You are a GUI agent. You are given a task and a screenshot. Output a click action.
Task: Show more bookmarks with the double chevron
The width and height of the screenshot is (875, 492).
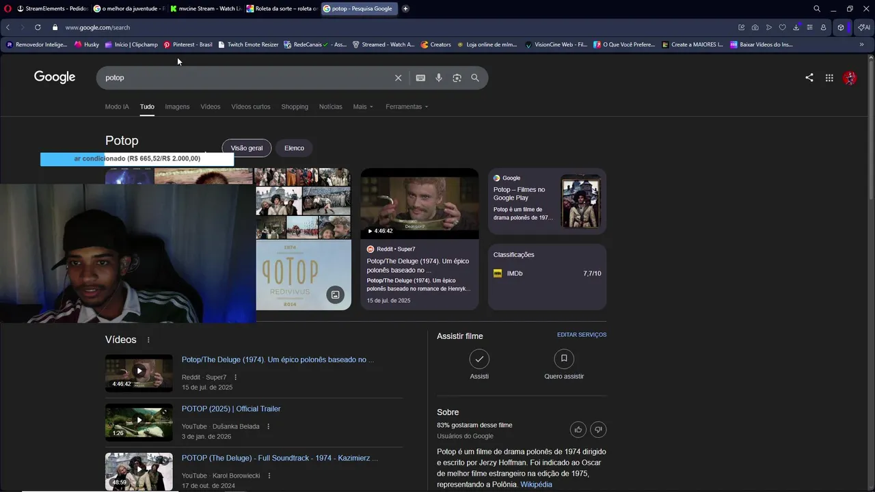coord(861,44)
